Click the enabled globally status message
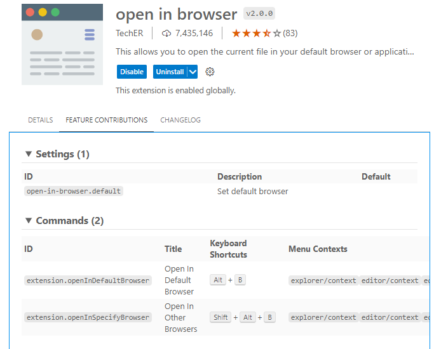 click(x=175, y=90)
